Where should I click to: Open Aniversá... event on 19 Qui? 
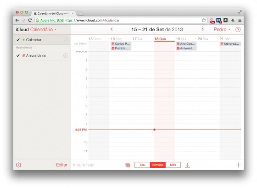(x=186, y=48)
